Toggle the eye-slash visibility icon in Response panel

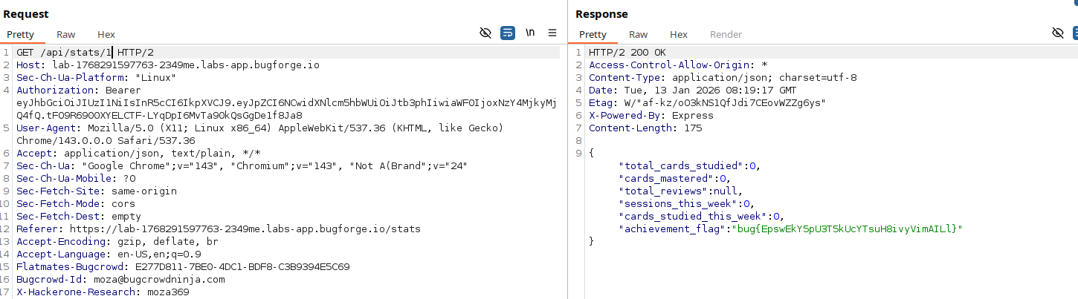coord(1058,33)
